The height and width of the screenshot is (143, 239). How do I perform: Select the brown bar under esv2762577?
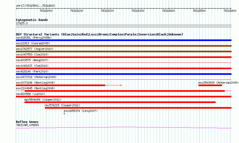[124, 52]
